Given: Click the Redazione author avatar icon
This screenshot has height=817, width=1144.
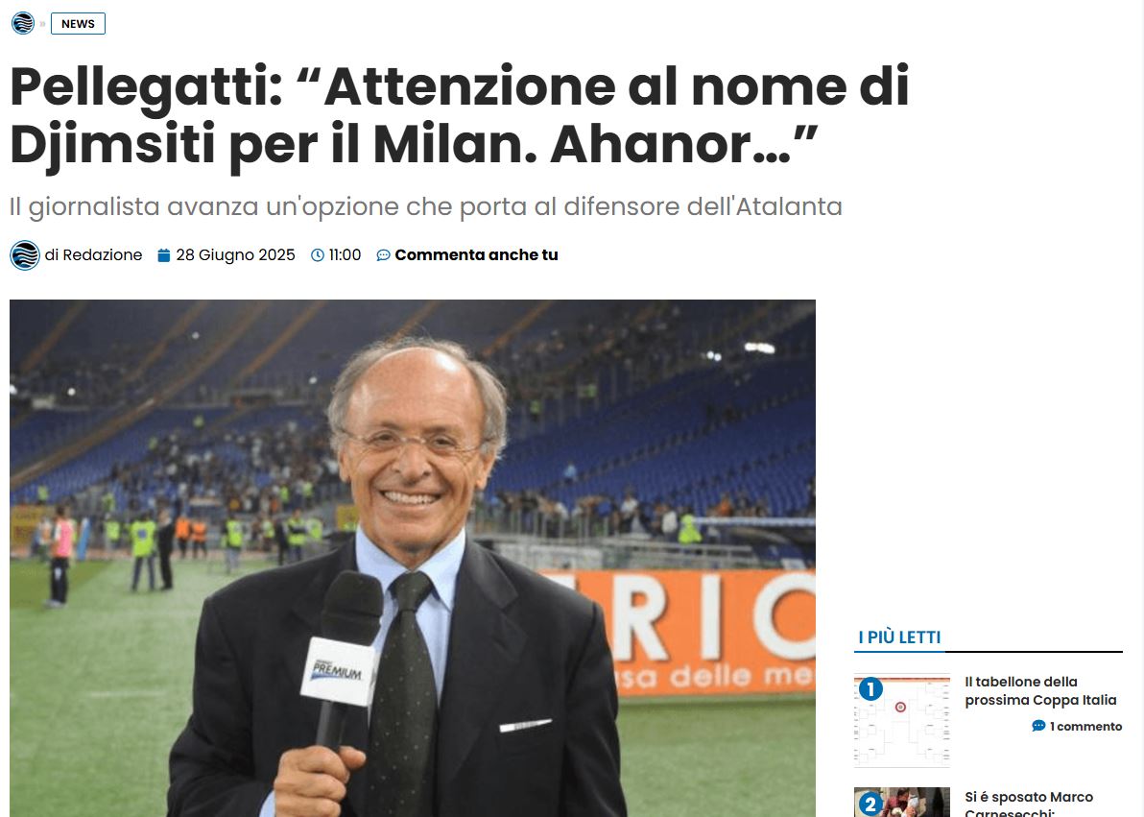Looking at the screenshot, I should 25,255.
